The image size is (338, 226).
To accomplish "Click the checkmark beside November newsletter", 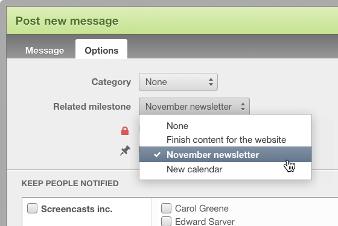I will pos(158,154).
